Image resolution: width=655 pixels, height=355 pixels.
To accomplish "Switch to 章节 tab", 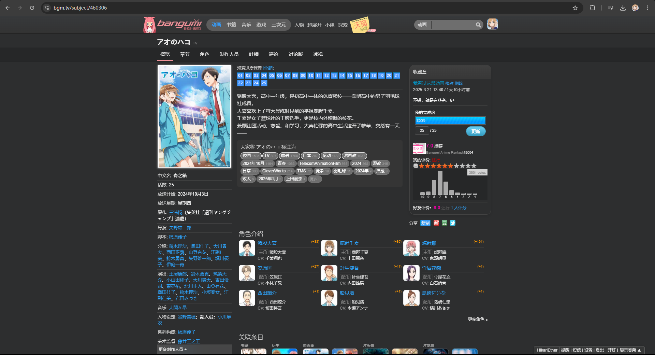I will tap(185, 54).
